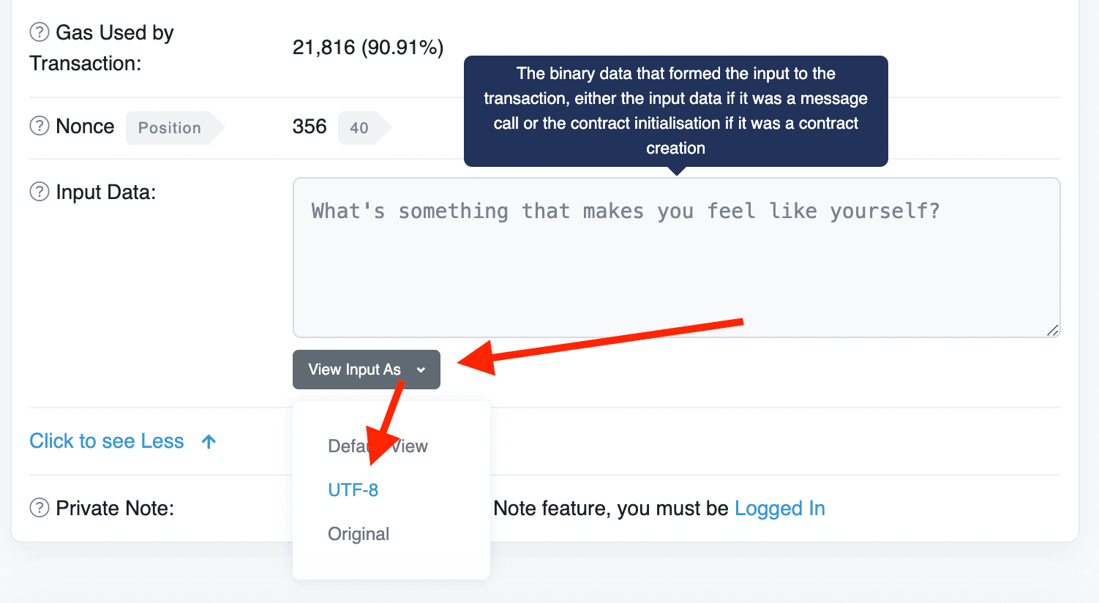Click the up arrow icon after Click to see Less
This screenshot has height=603, width=1099.
209,441
